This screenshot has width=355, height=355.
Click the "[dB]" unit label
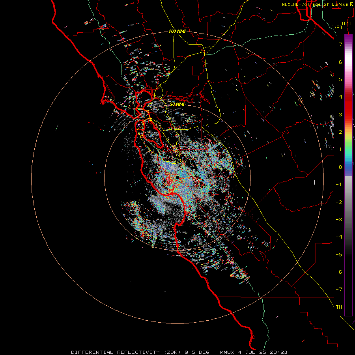pos(336,27)
